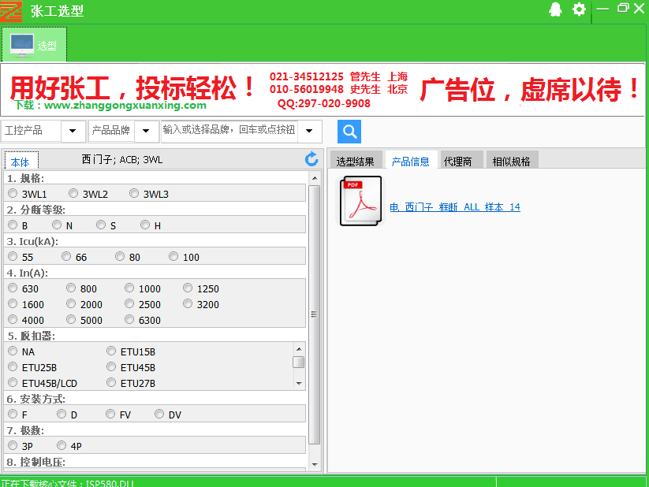This screenshot has width=649, height=487.
Task: Open the 工控产品 category dropdown
Action: (73, 131)
